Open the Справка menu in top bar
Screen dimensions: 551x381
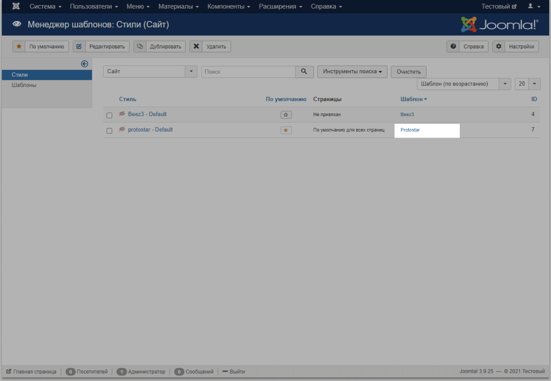tap(327, 6)
